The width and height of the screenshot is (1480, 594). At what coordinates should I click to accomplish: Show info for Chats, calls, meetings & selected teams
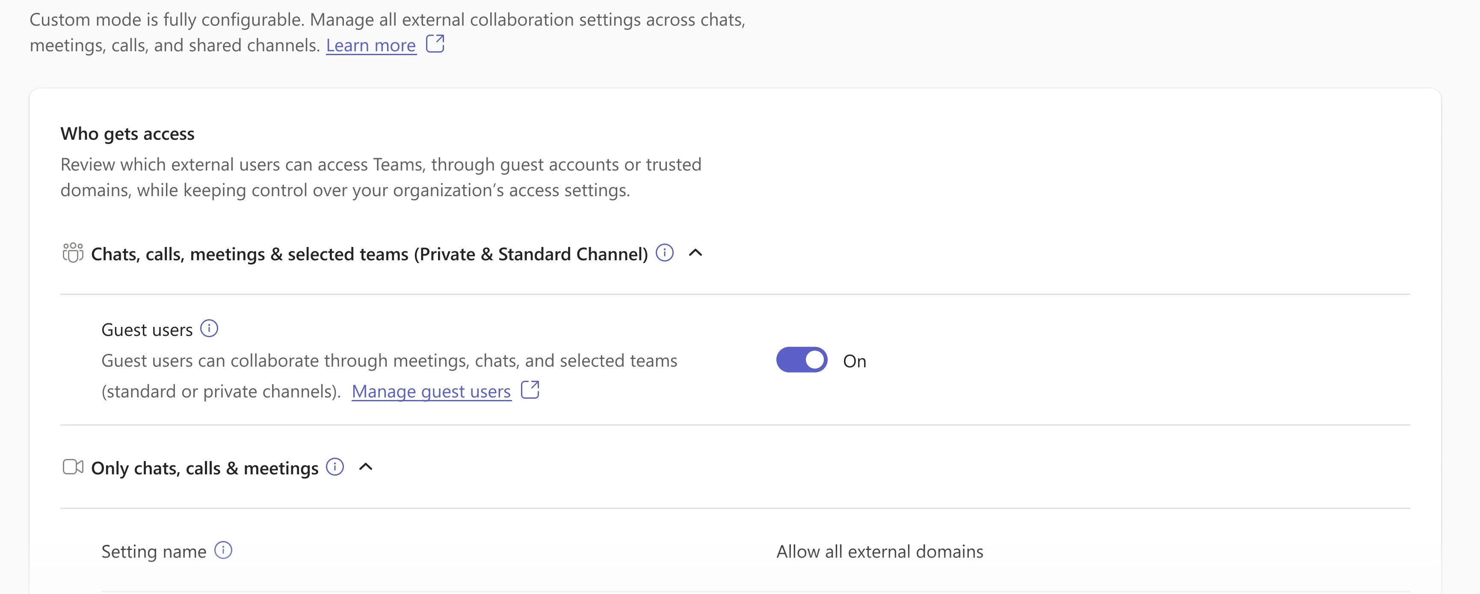pos(664,253)
